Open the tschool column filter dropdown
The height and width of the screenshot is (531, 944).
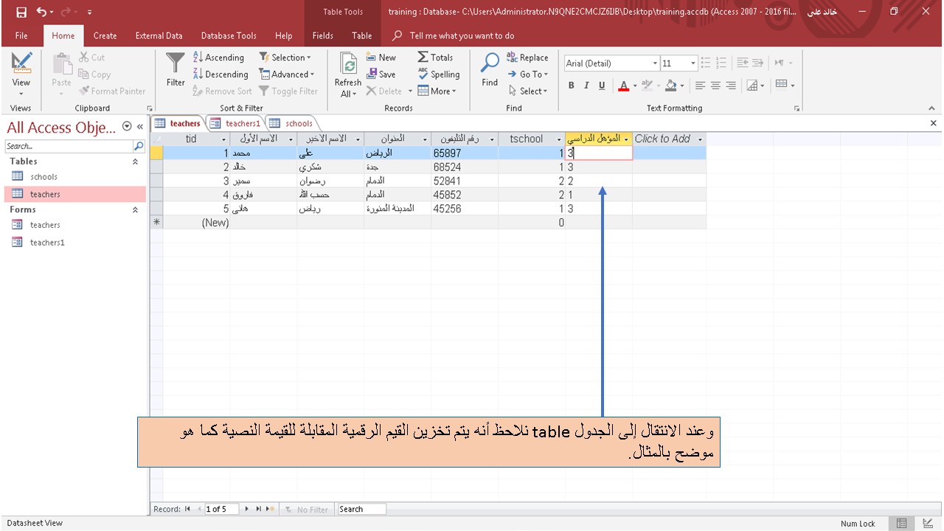coord(558,139)
